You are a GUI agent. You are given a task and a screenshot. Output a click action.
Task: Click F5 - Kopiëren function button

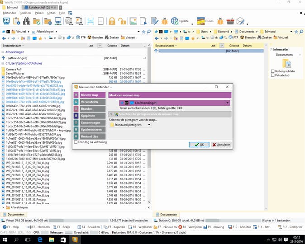(x=114, y=227)
